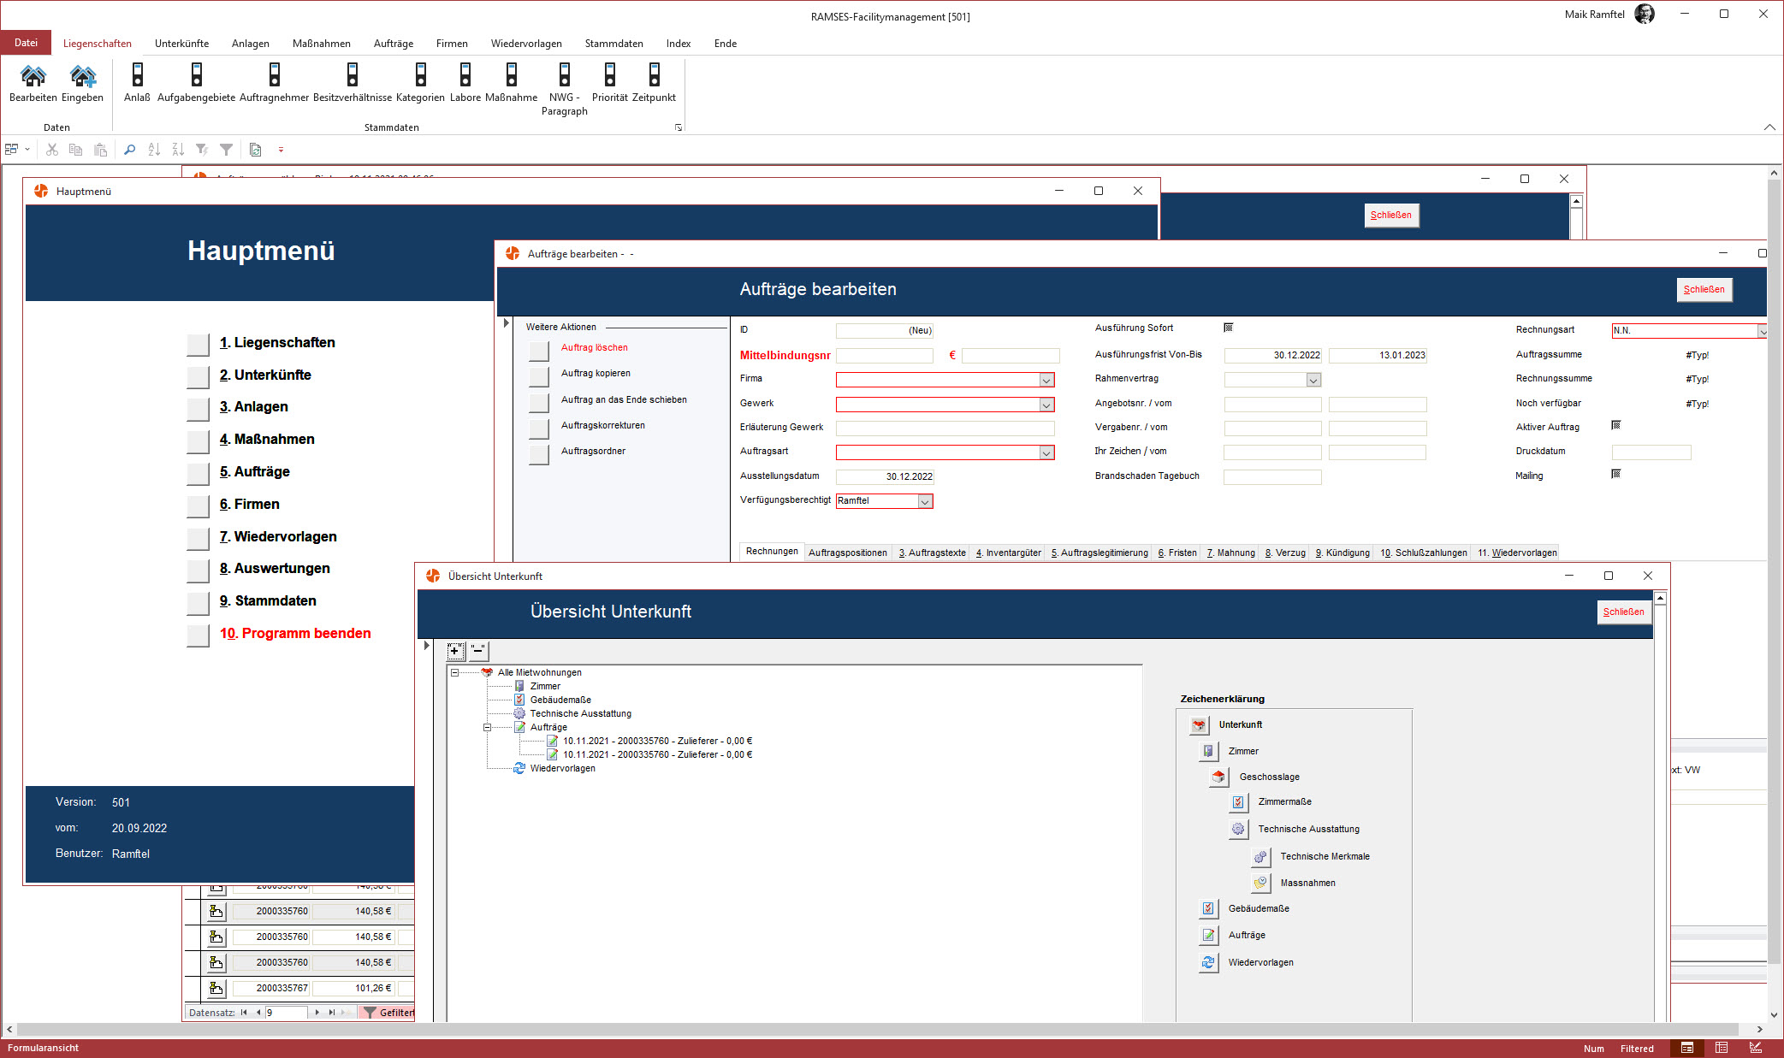Click the collapse-all minus icon in Übersicht Unterkunft

click(478, 651)
